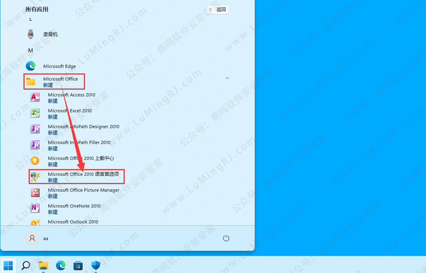This screenshot has width=426, height=273.
Task: Collapse the Microsoft Office folder chevron
Action: 227,79
